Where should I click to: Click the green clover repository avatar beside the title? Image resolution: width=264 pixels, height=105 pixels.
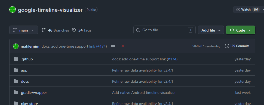[13, 10]
